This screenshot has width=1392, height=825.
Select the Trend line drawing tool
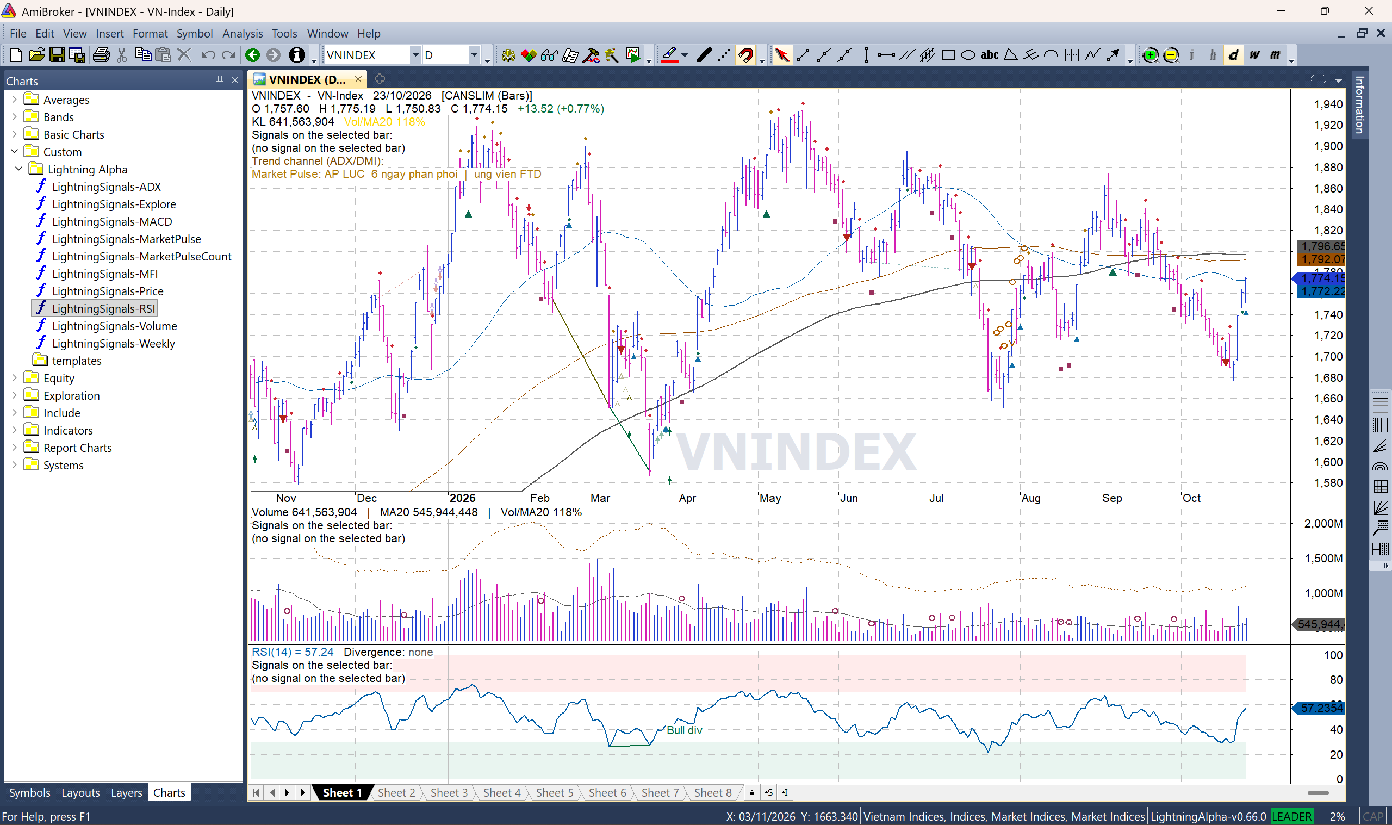coord(803,55)
